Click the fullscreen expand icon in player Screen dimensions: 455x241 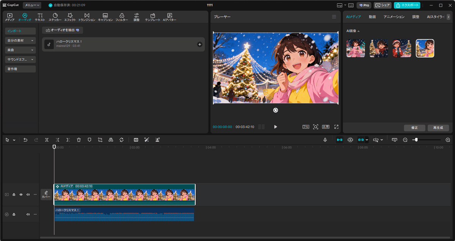click(x=336, y=127)
